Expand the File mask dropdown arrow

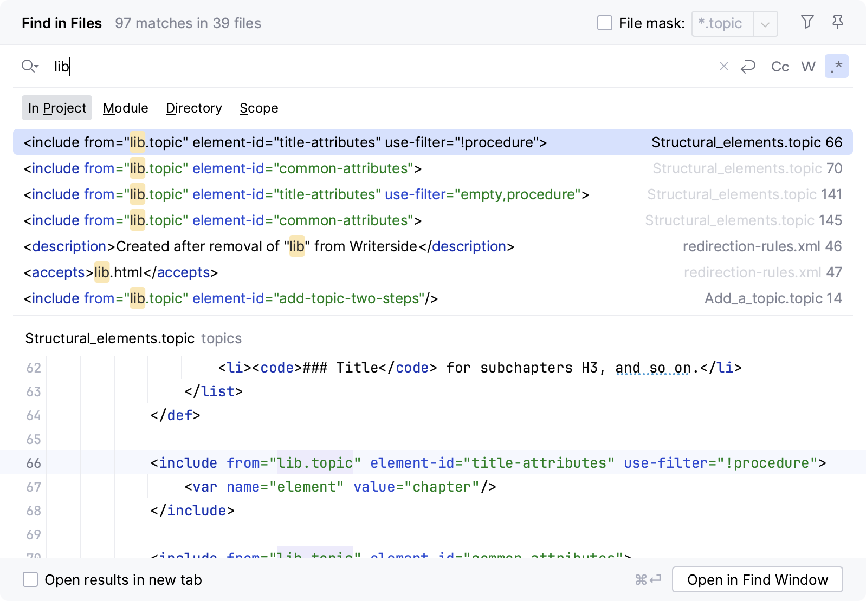[765, 24]
